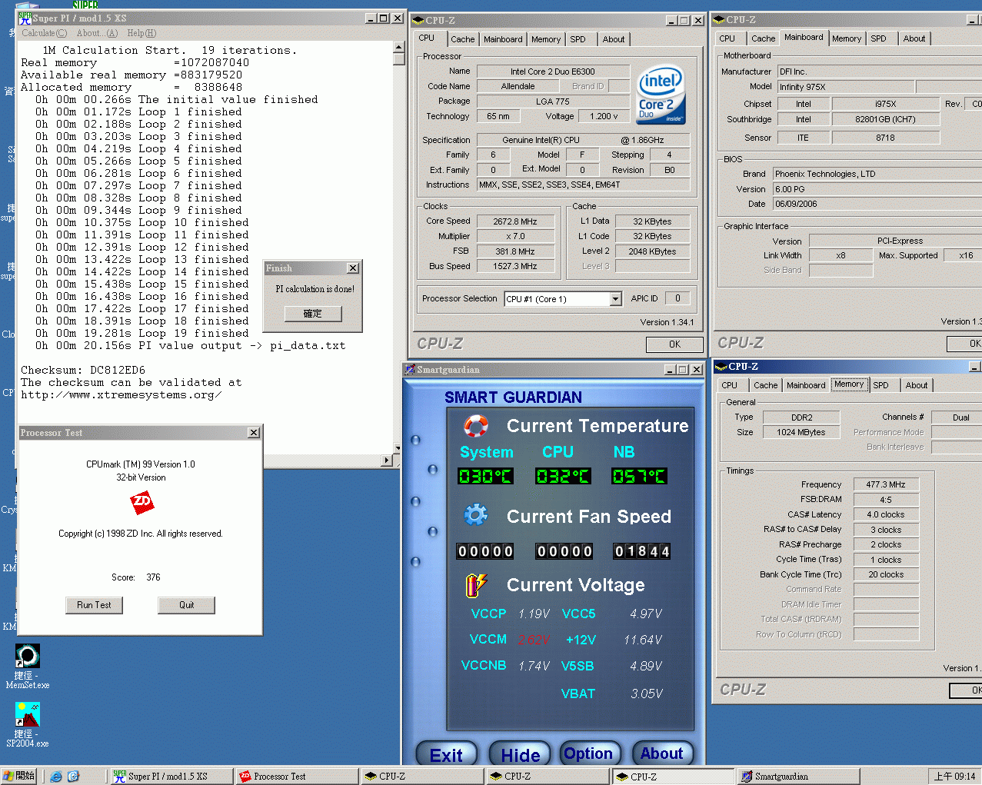Click the Checksum DC812ED6 line
The image size is (982, 785).
[x=83, y=370]
